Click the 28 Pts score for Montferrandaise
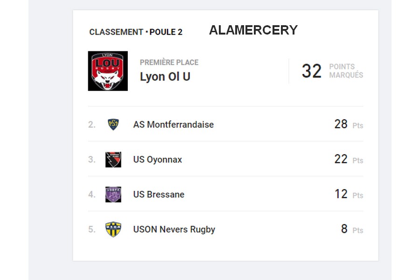Screen dimensions: 420x280 click(341, 124)
